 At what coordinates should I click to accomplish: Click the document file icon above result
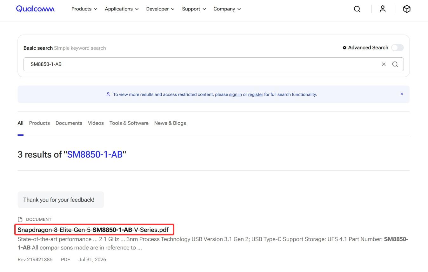[x=20, y=219]
